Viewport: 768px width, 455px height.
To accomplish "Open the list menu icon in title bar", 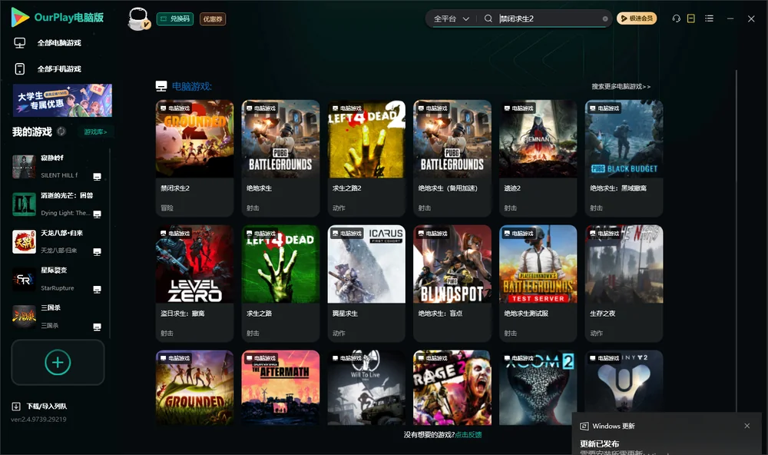I will click(x=709, y=18).
